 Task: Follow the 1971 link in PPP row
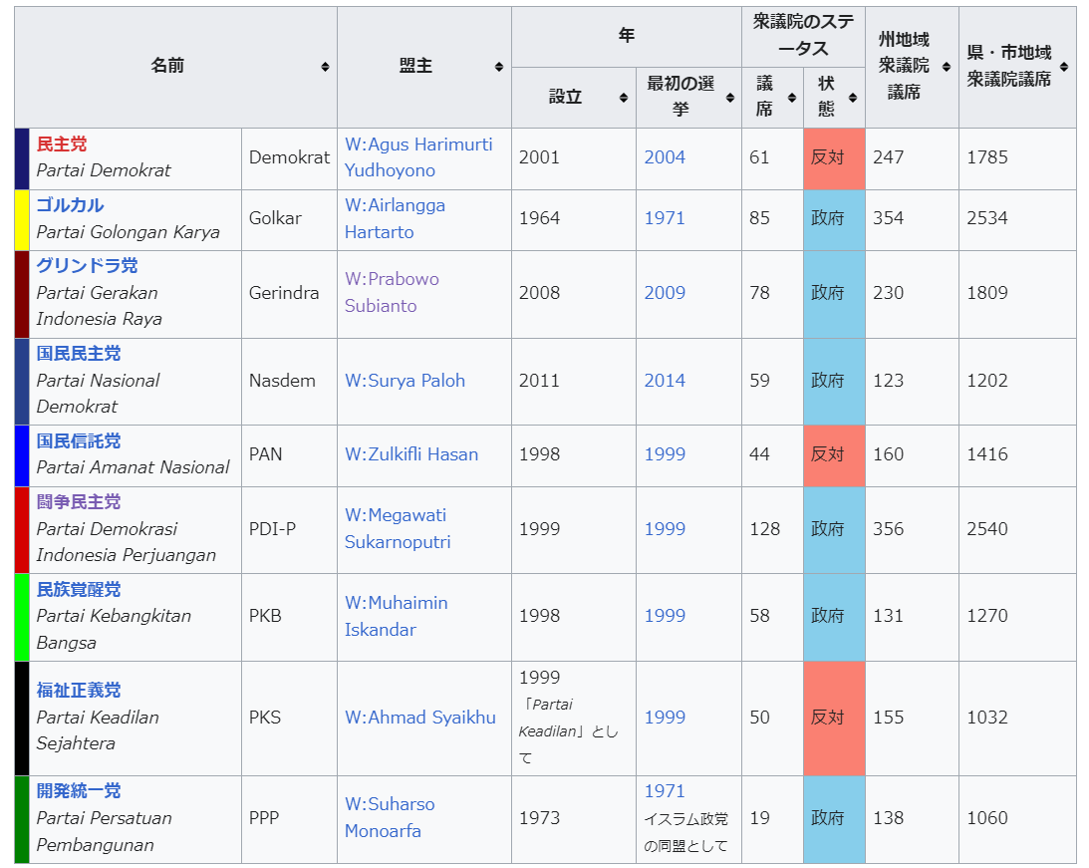point(665,791)
